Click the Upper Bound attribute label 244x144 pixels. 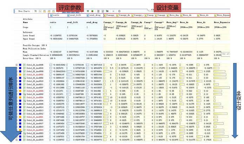coord(29,39)
